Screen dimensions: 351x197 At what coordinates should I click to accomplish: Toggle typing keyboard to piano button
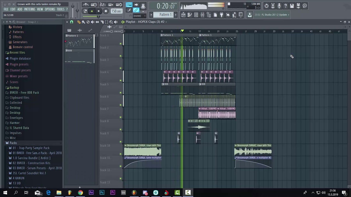click(129, 5)
